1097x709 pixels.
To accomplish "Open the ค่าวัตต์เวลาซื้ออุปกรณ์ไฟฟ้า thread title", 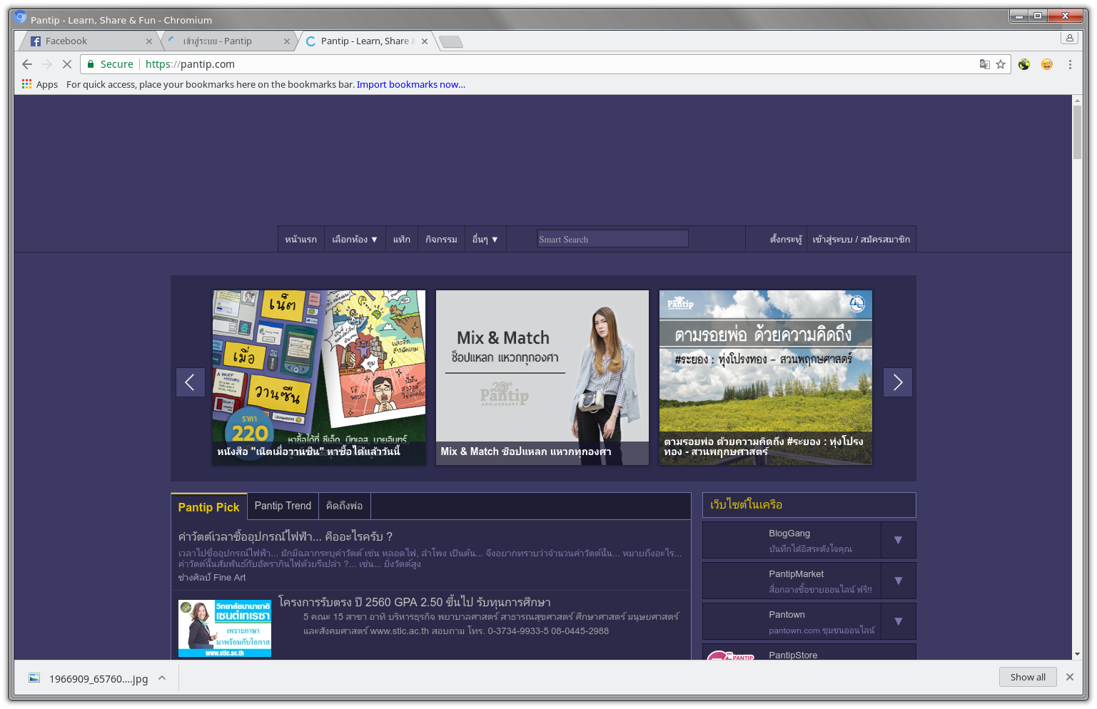I will 285,536.
